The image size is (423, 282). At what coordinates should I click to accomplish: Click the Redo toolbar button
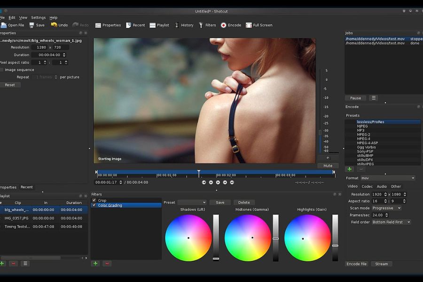81,25
